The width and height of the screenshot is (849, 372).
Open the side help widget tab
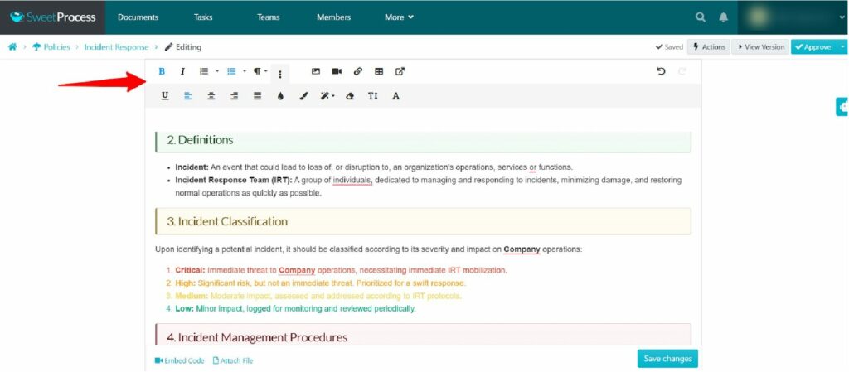click(842, 107)
